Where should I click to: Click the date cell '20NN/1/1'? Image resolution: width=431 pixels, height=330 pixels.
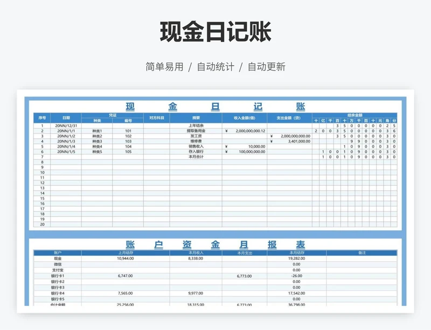click(x=66, y=131)
